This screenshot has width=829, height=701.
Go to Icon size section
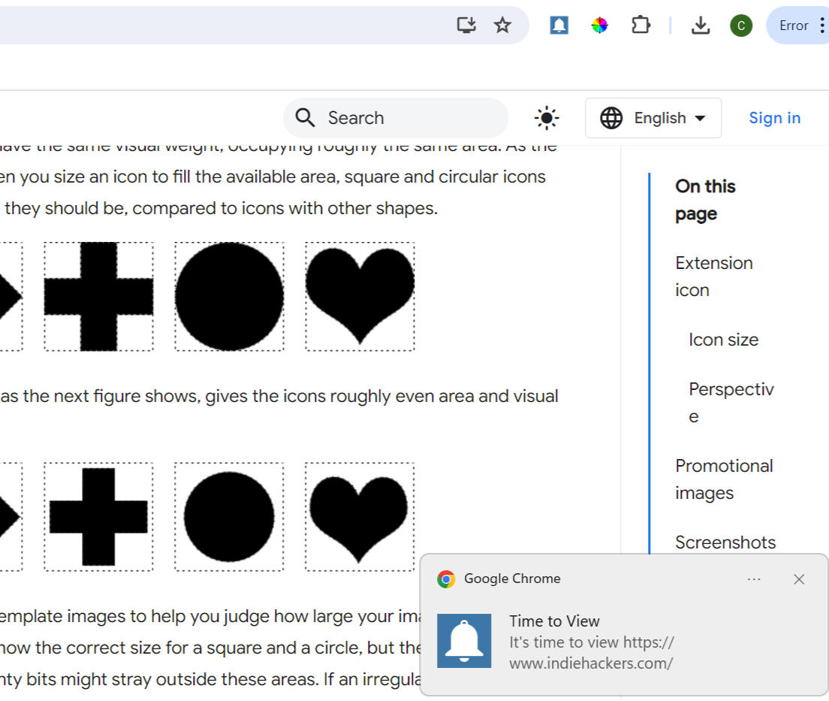pos(723,340)
